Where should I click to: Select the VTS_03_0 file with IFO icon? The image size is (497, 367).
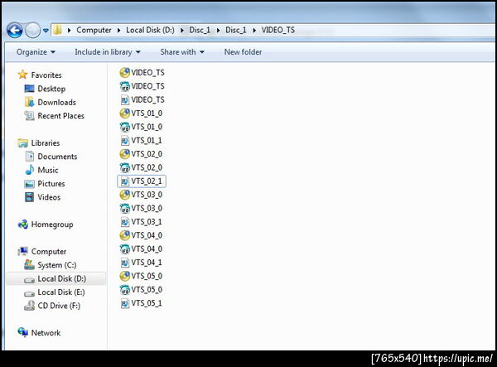[x=141, y=208]
